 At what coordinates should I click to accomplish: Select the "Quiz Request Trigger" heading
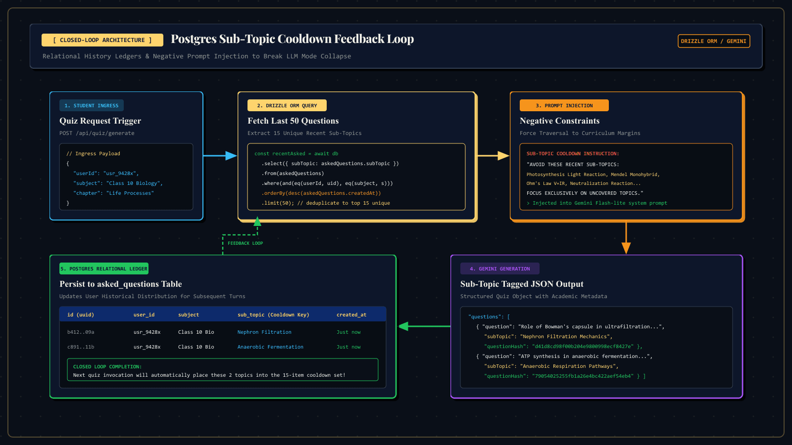[x=100, y=121]
